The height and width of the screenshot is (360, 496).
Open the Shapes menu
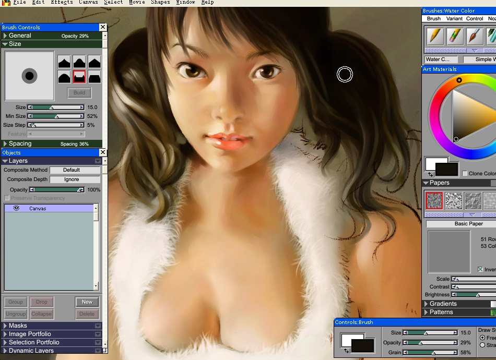tap(160, 2)
